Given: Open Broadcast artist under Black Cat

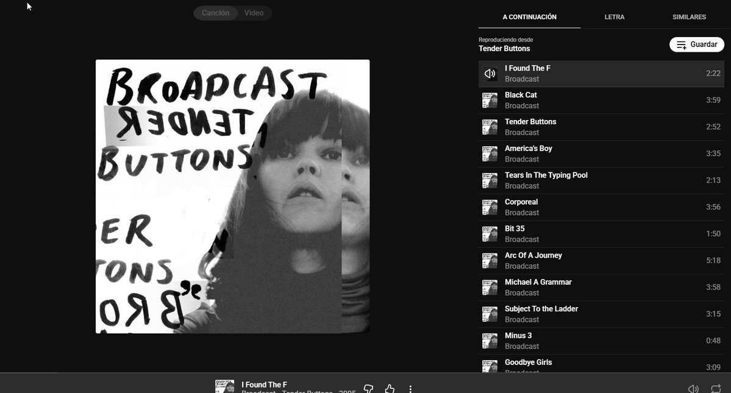Looking at the screenshot, I should [x=522, y=105].
